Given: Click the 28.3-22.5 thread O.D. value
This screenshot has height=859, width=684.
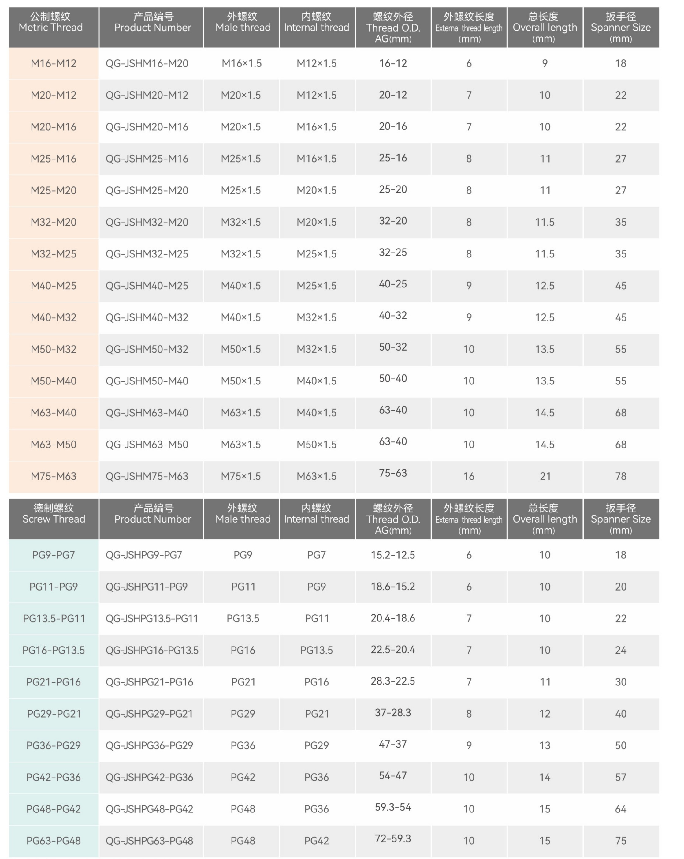Looking at the screenshot, I should coord(392,681).
